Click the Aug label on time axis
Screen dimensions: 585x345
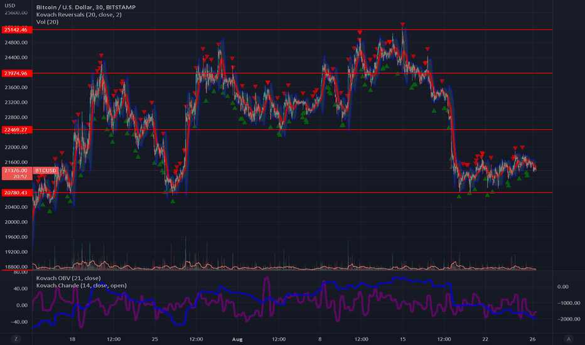[x=237, y=339]
